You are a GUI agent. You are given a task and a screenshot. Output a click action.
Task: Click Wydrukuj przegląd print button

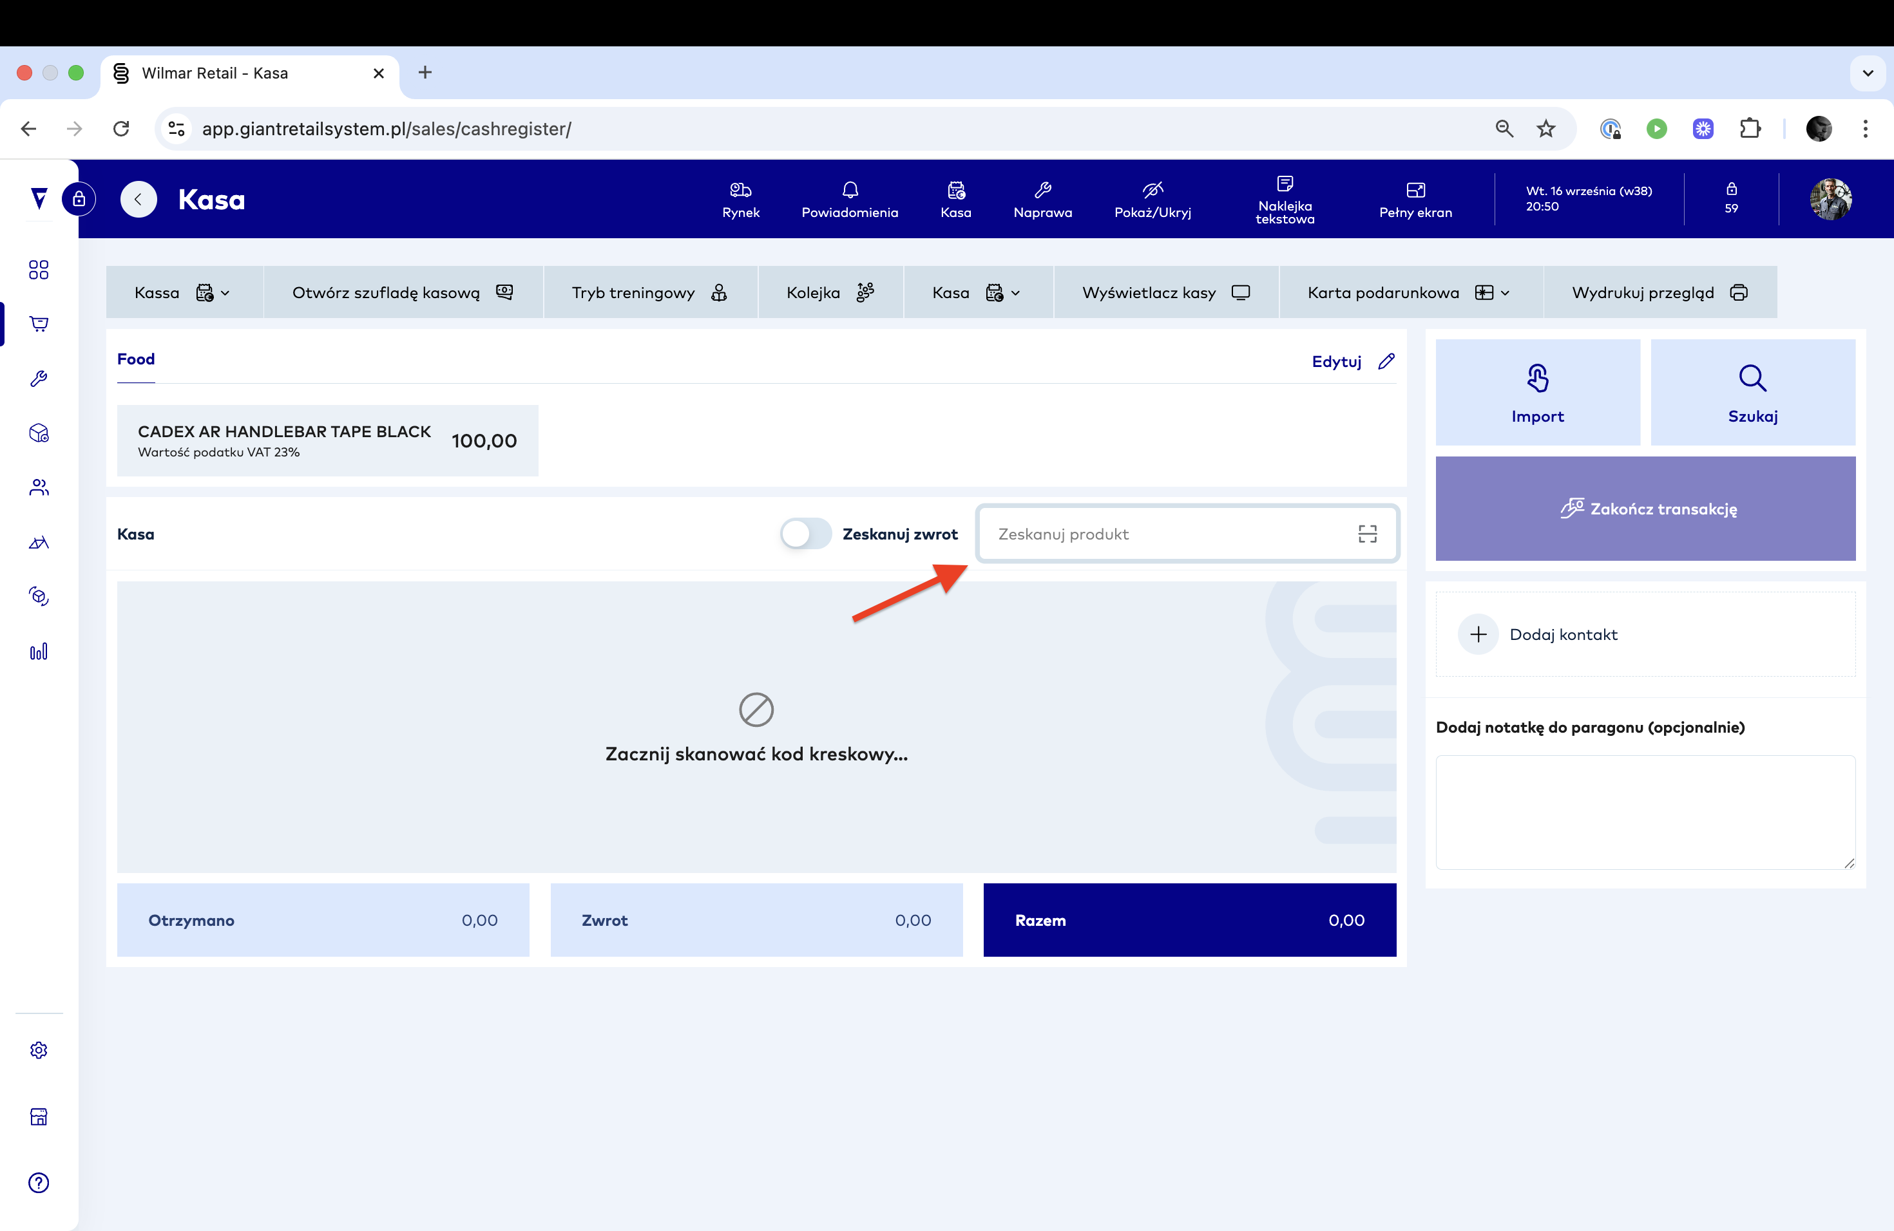point(1660,292)
